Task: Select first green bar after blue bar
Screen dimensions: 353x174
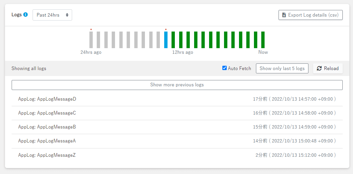Action: 173,40
